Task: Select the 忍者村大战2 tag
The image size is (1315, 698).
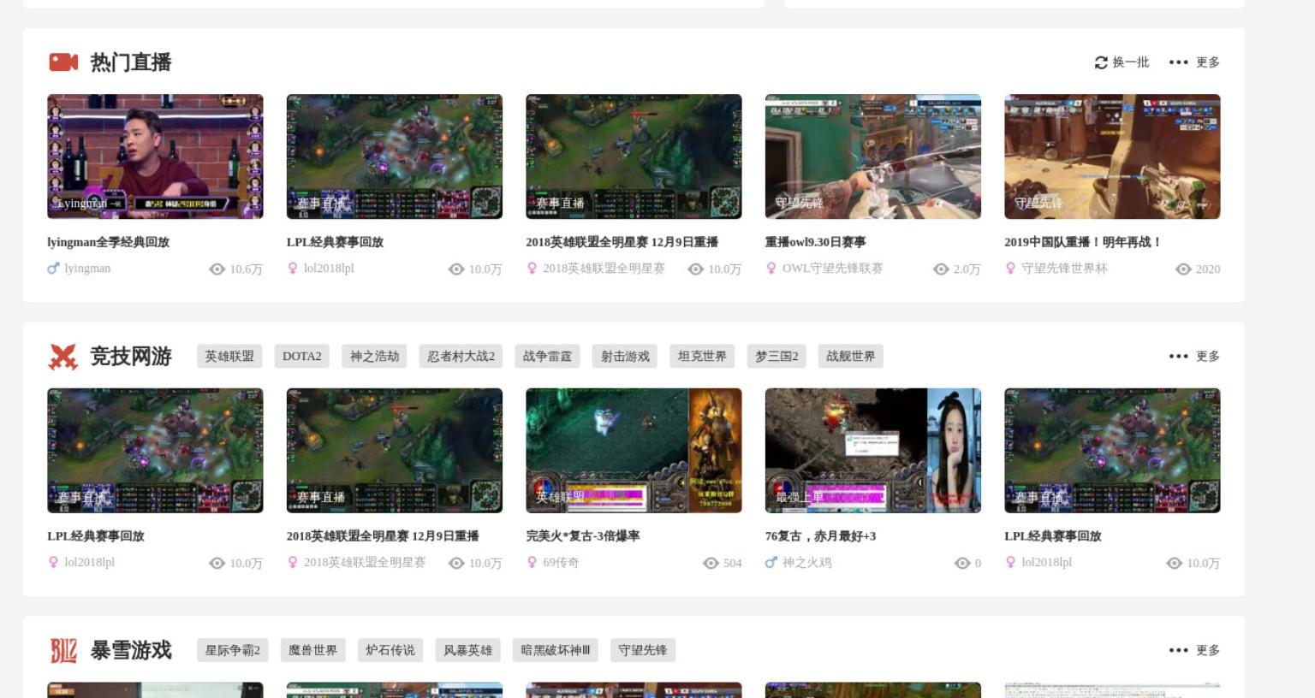Action: (461, 357)
